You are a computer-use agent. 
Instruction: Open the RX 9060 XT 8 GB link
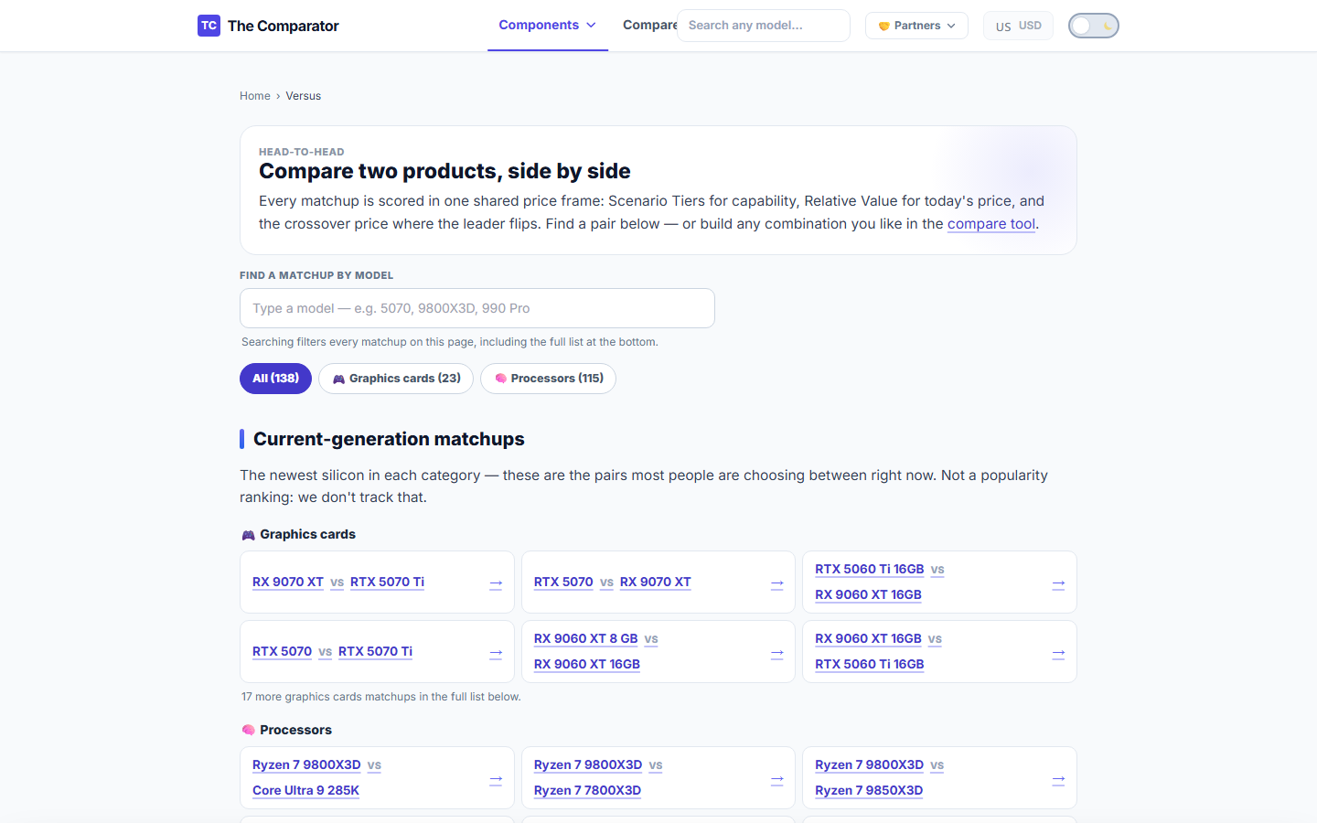coord(586,639)
